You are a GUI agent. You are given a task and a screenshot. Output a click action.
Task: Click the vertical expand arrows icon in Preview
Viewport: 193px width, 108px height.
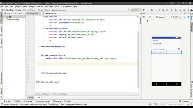click(147, 21)
